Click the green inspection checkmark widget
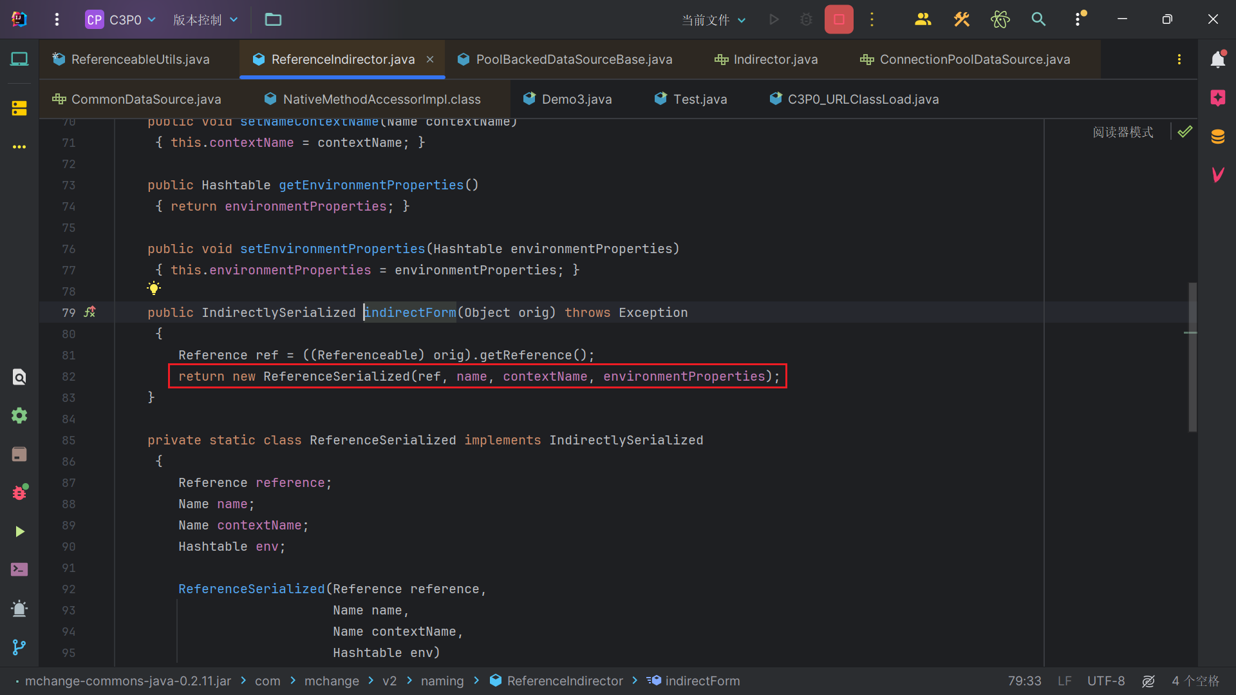This screenshot has height=695, width=1236. (1184, 132)
